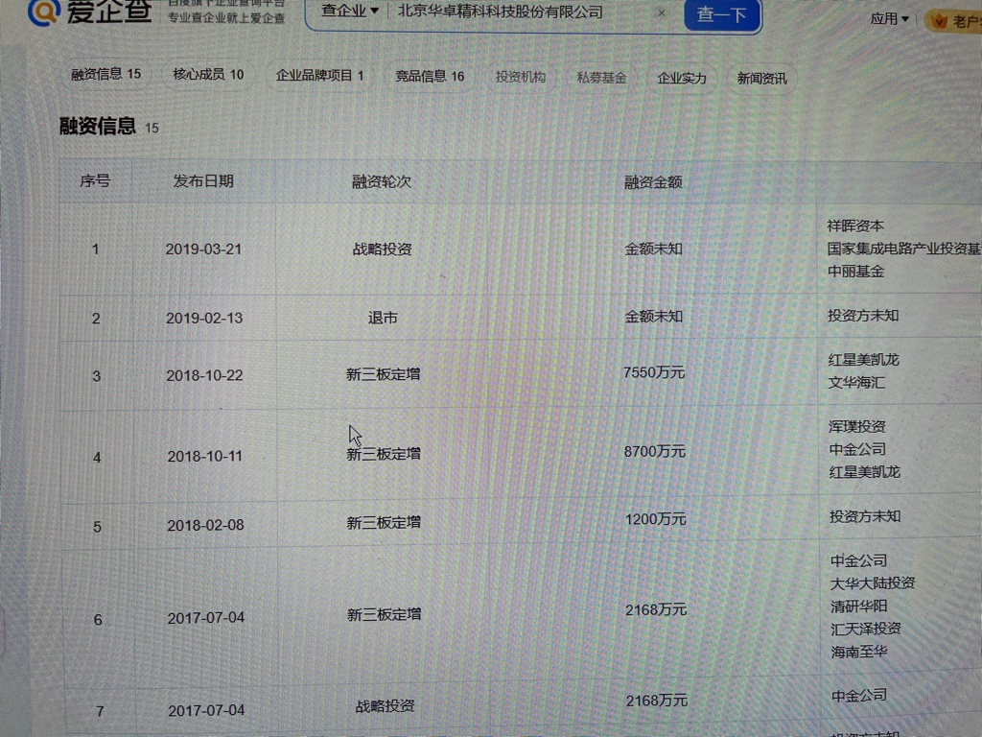Click 2168万元 amount in row 7
The image size is (982, 737).
656,701
